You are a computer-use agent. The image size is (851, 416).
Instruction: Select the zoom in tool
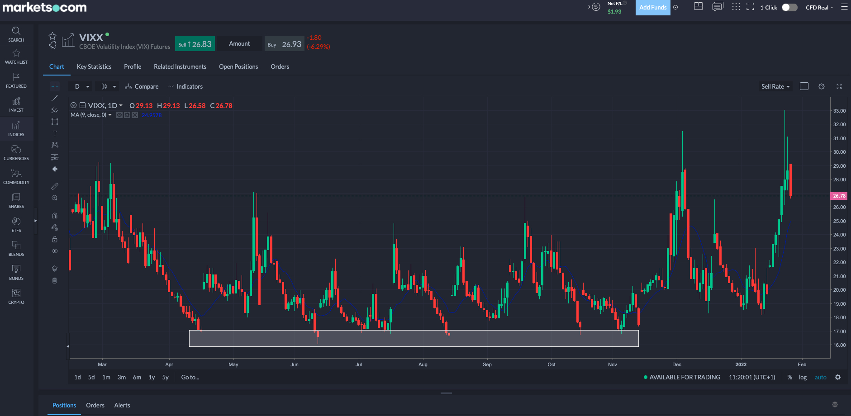click(55, 198)
